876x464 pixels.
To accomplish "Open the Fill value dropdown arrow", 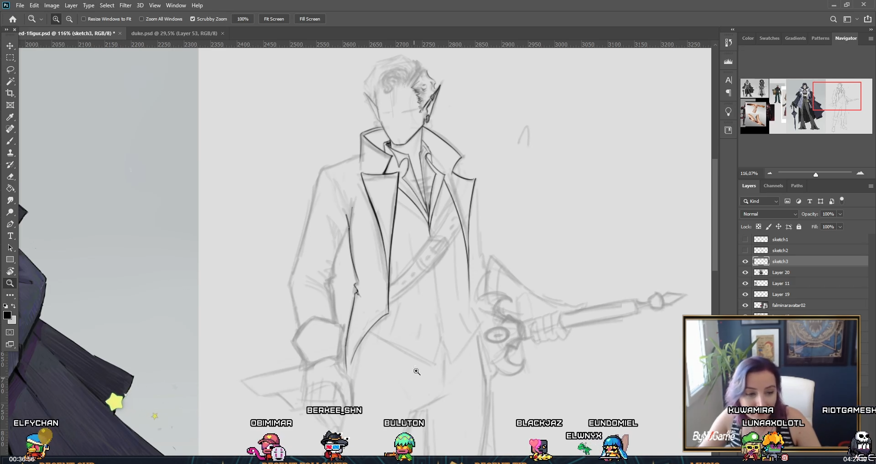I will point(840,227).
